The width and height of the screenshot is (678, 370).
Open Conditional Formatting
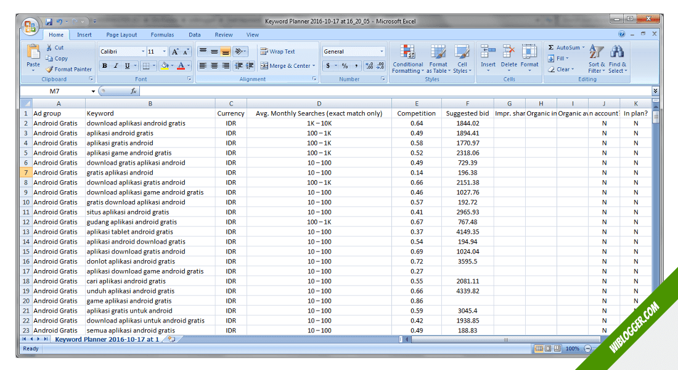click(x=408, y=59)
